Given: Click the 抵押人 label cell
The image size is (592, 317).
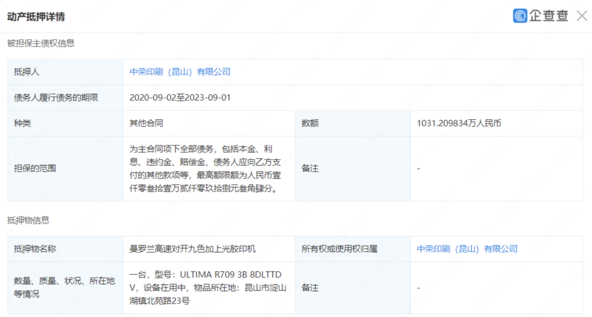Looking at the screenshot, I should pos(65,72).
